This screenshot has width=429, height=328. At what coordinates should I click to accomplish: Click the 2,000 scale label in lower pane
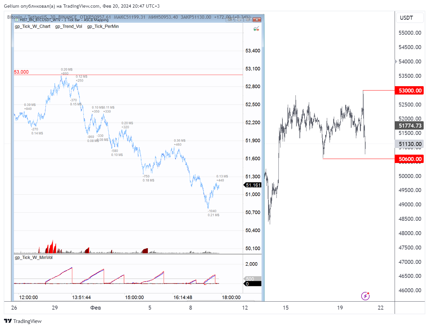pos(251,264)
